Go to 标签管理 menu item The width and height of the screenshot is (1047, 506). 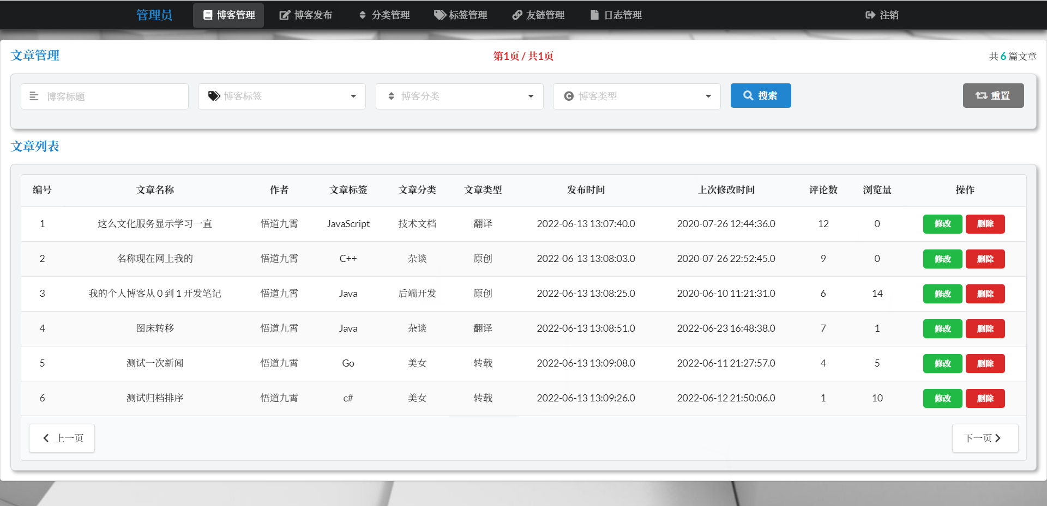tap(461, 15)
